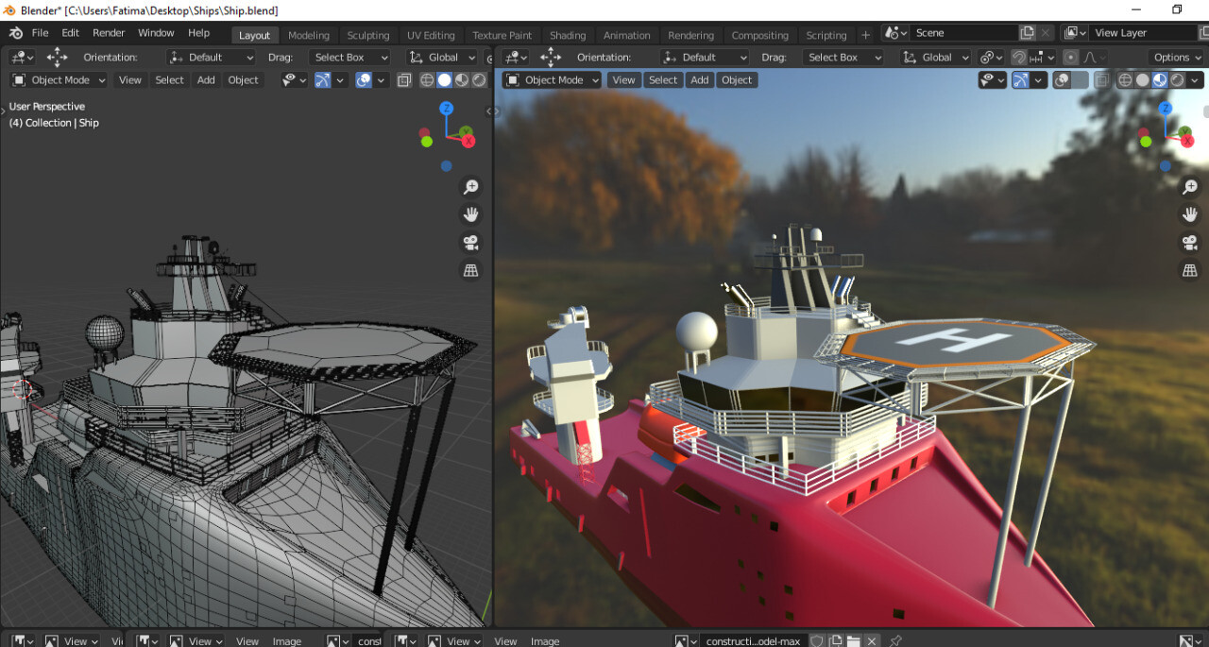Screen dimensions: 1209x647
Task: Set left viewport shading to material preview
Action: pyautogui.click(x=461, y=80)
